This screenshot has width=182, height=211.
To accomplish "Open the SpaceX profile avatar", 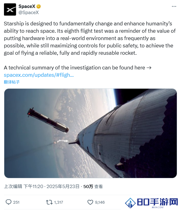I will pos(10,9).
